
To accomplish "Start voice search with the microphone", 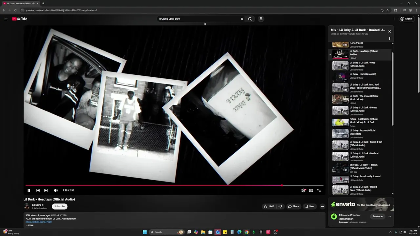I will (x=261, y=19).
